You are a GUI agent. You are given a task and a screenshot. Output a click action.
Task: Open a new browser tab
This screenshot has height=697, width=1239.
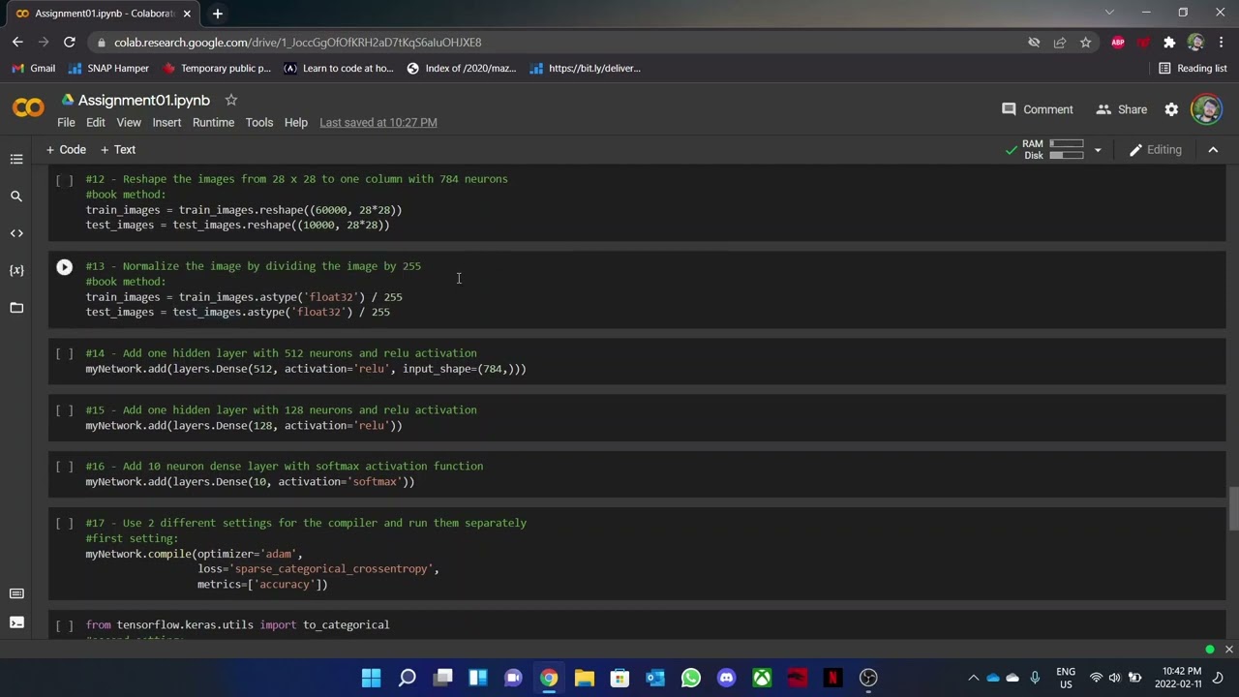[x=217, y=14]
